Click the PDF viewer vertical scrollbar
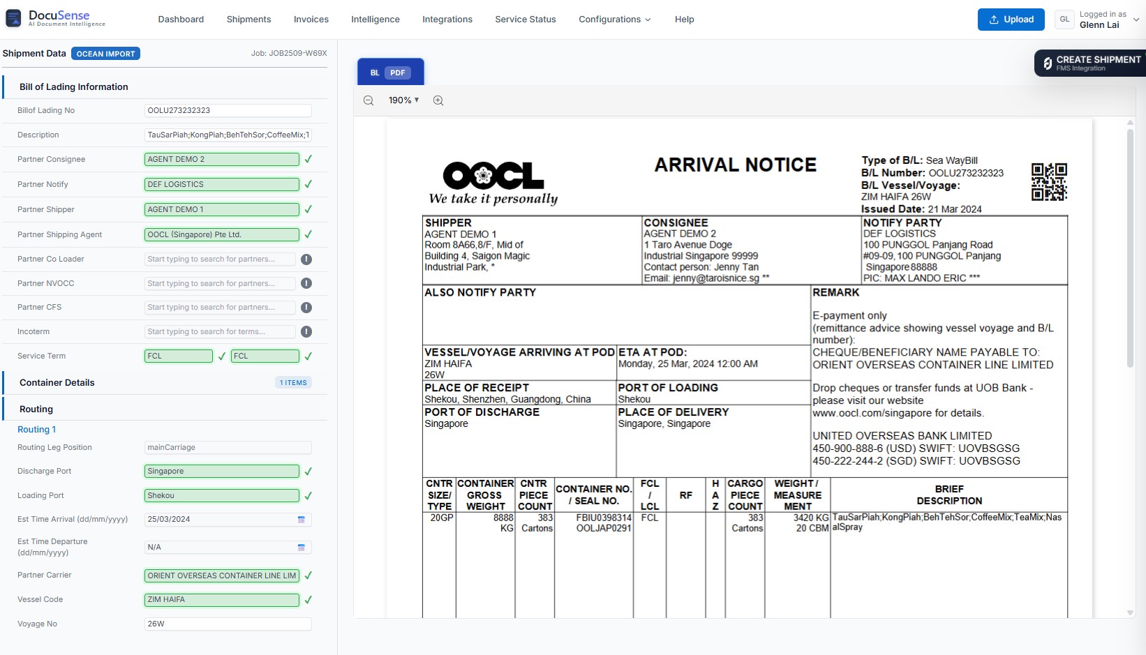 click(x=1131, y=248)
